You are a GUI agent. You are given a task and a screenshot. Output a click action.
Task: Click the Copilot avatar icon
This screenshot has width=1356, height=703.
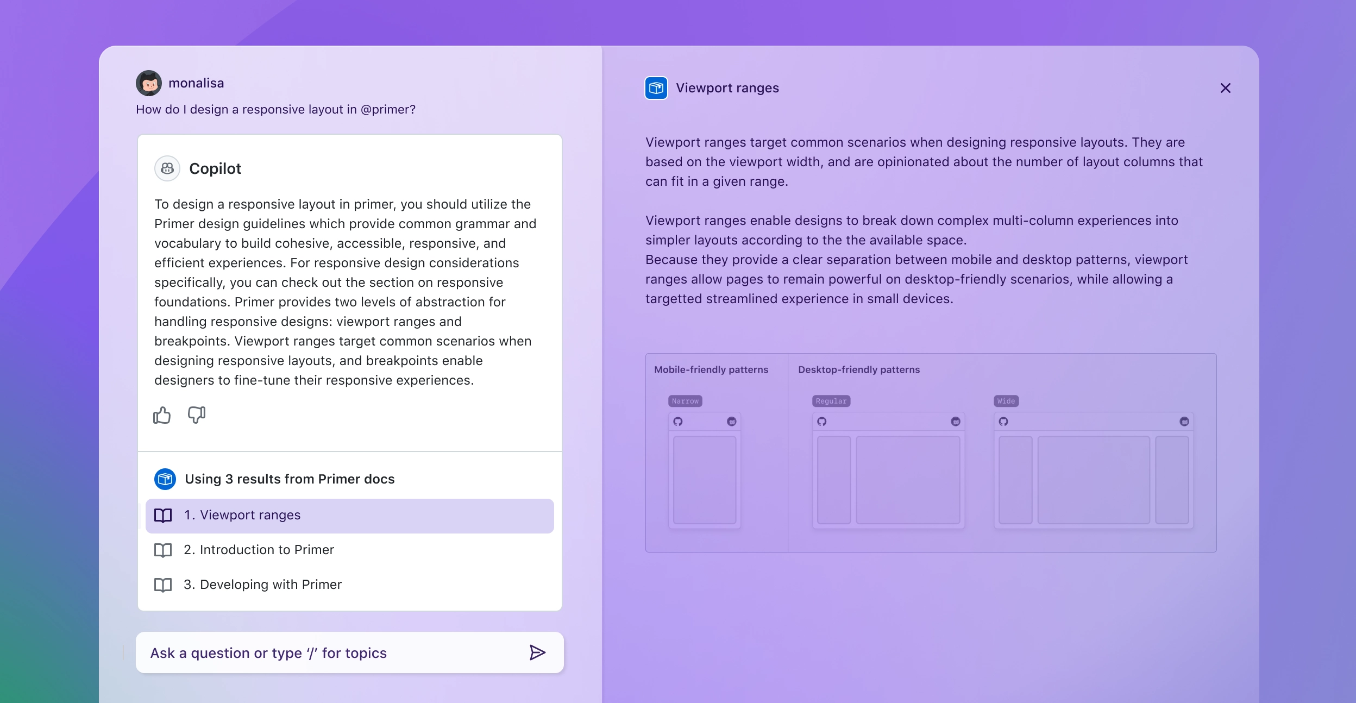point(167,168)
